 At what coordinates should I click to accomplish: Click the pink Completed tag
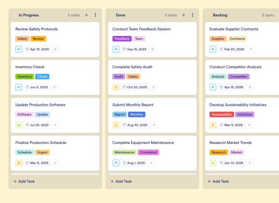[x=148, y=153]
